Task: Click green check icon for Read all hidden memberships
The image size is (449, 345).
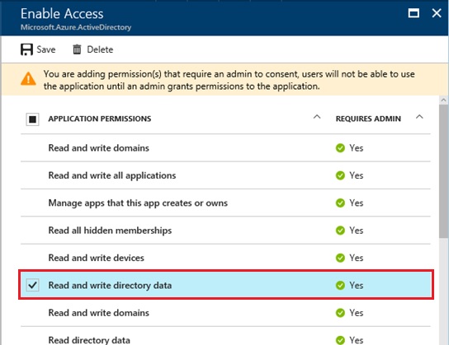Action: tap(340, 231)
